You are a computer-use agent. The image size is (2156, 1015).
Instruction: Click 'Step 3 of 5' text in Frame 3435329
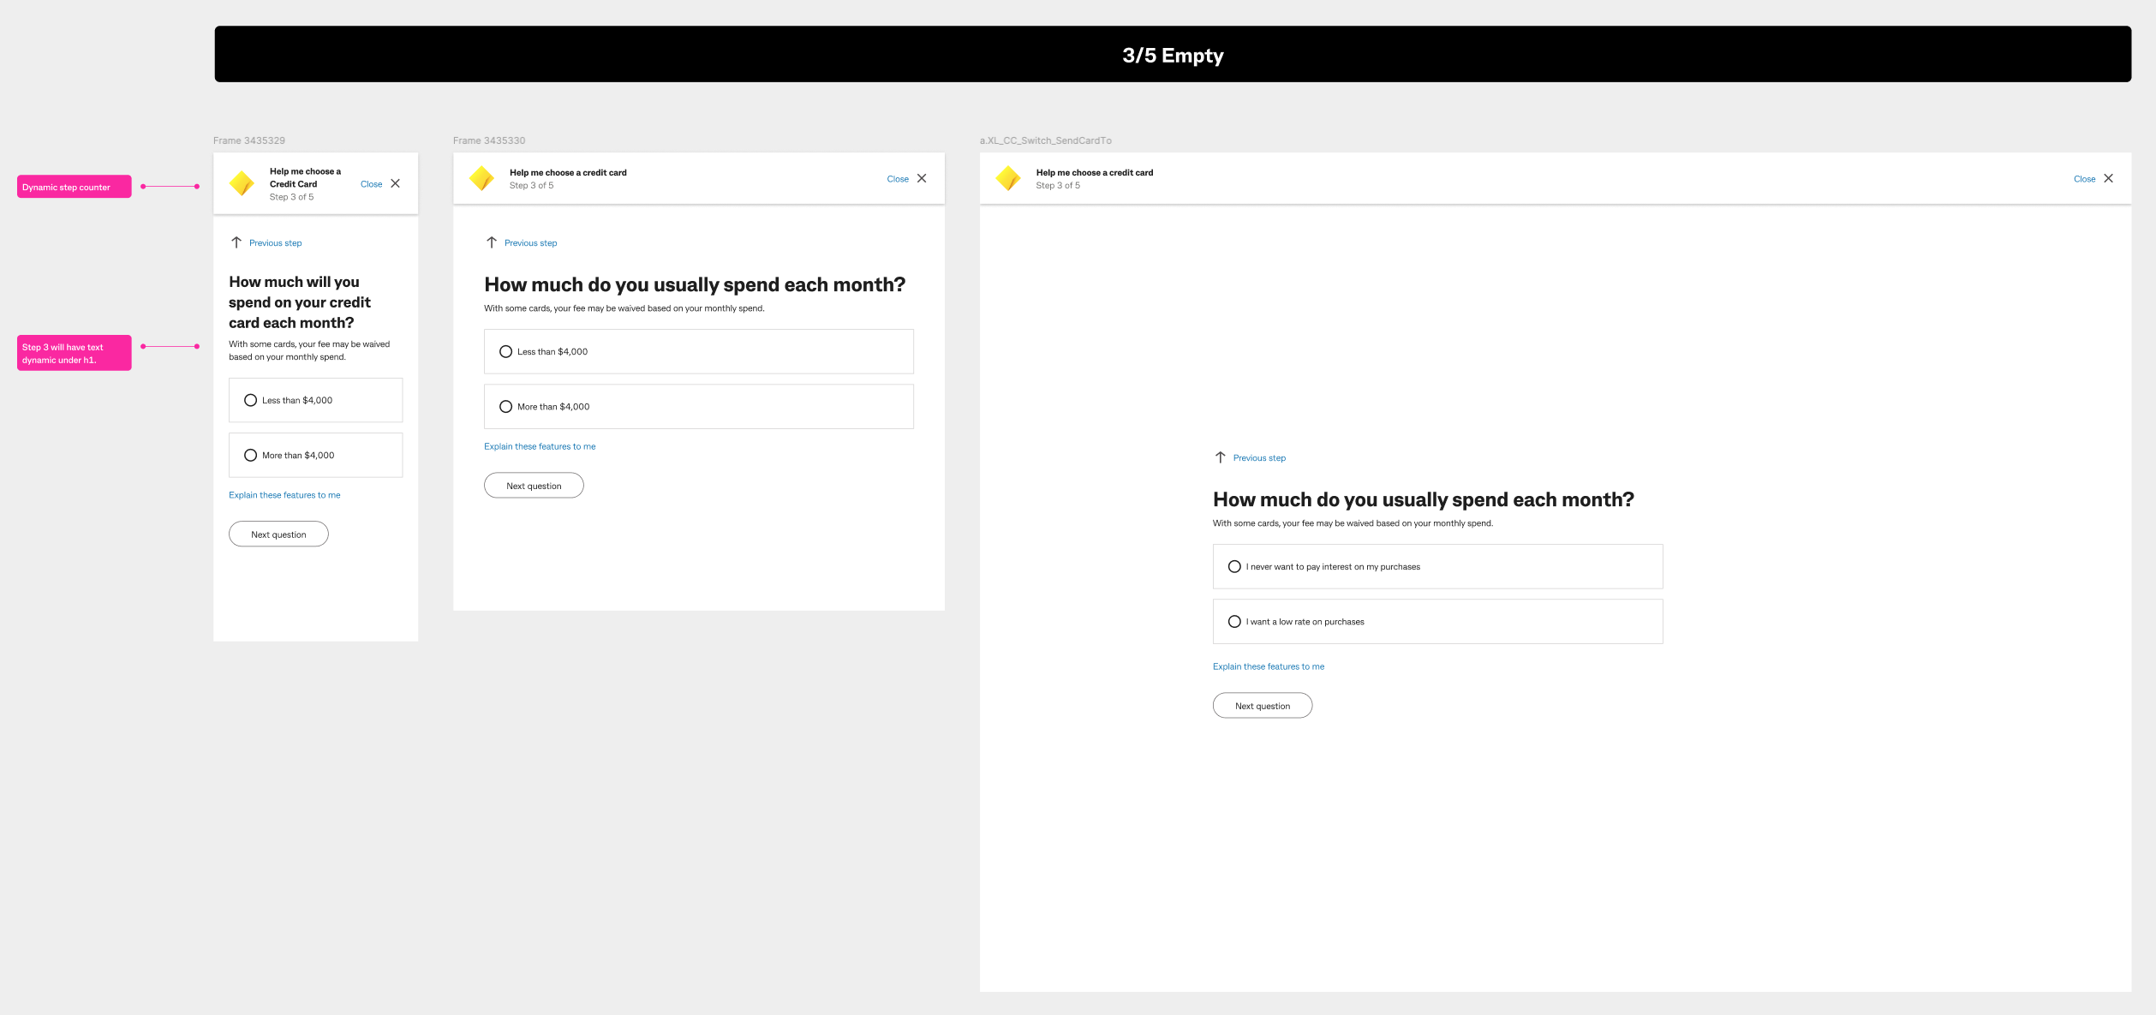point(291,197)
